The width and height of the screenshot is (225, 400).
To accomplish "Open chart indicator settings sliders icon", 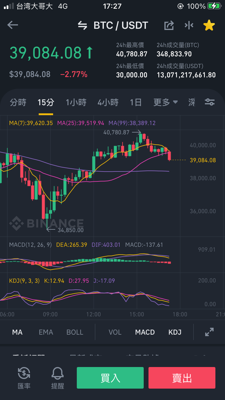I will pyautogui.click(x=209, y=102).
